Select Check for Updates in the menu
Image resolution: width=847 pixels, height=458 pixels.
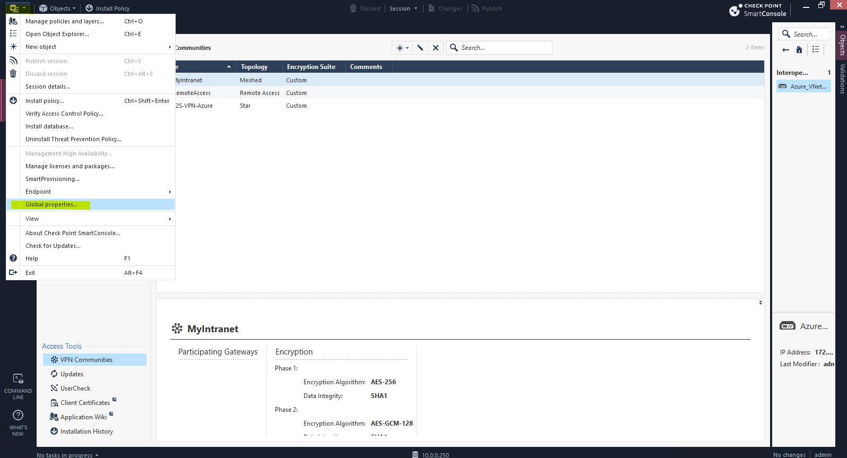point(91,246)
